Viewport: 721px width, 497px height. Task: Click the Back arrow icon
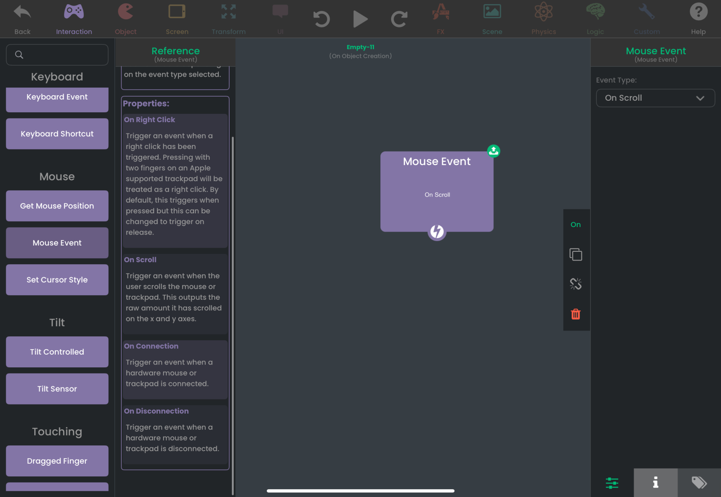click(x=22, y=12)
